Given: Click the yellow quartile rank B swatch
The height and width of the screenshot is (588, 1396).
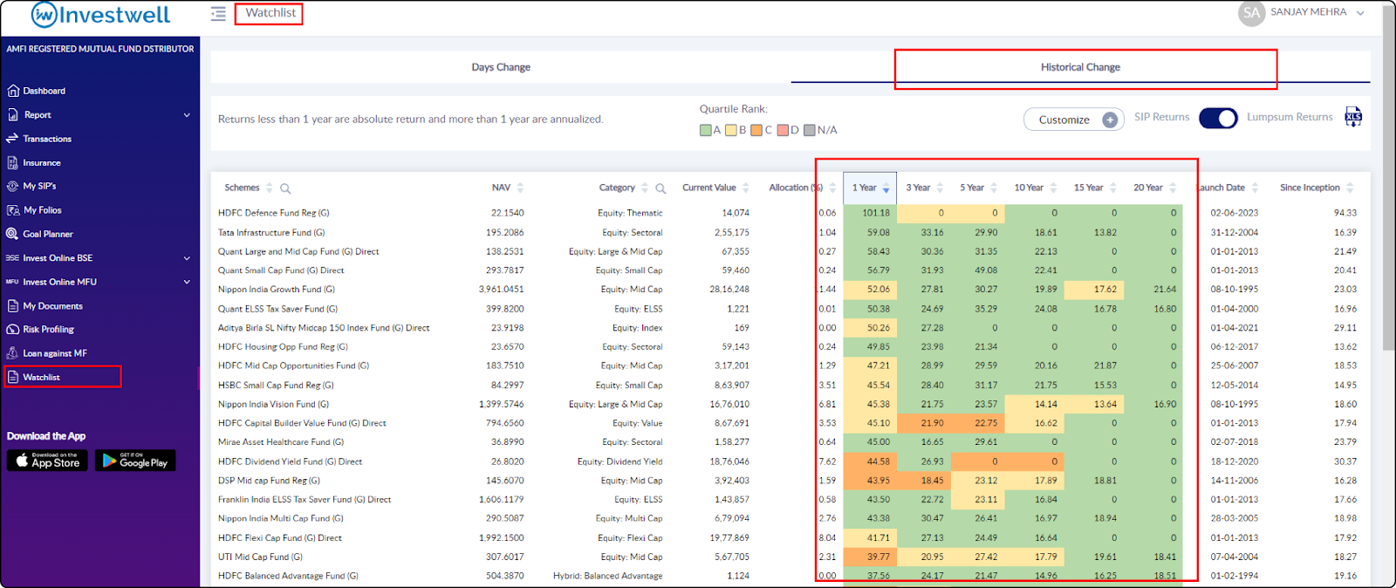Looking at the screenshot, I should (x=731, y=130).
